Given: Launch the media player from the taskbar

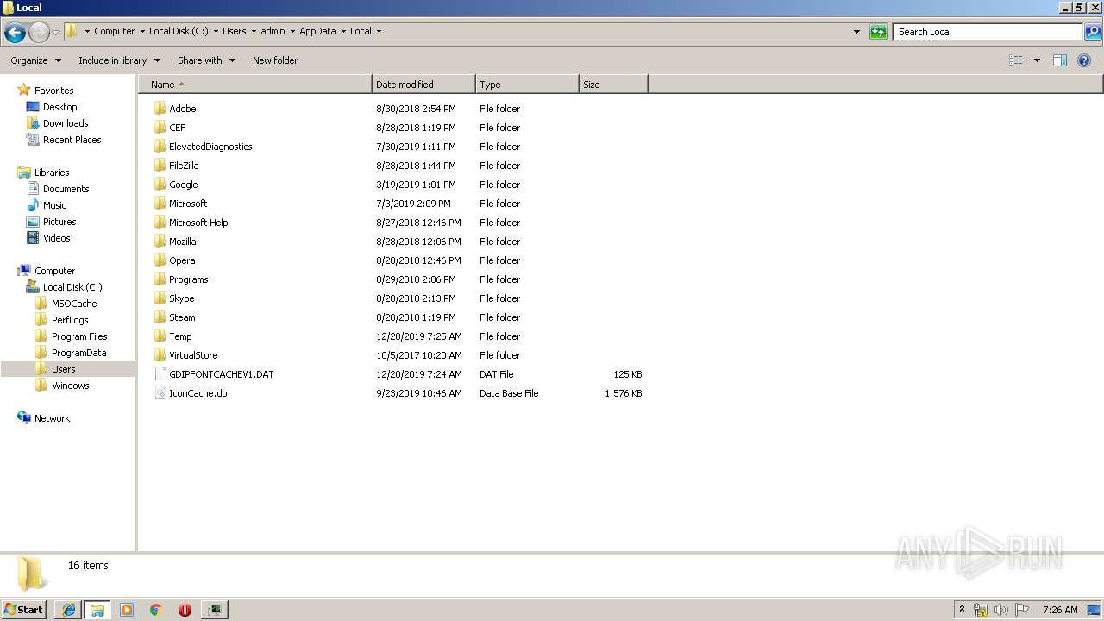Looking at the screenshot, I should click(x=127, y=610).
